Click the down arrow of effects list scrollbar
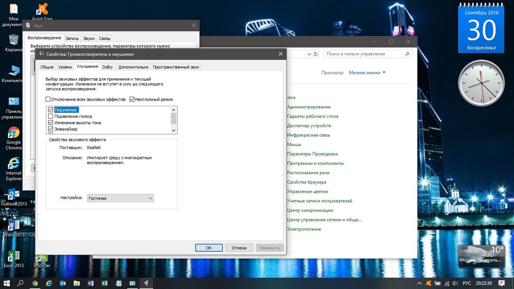Viewport: 514px width, 289px height. pyautogui.click(x=173, y=130)
